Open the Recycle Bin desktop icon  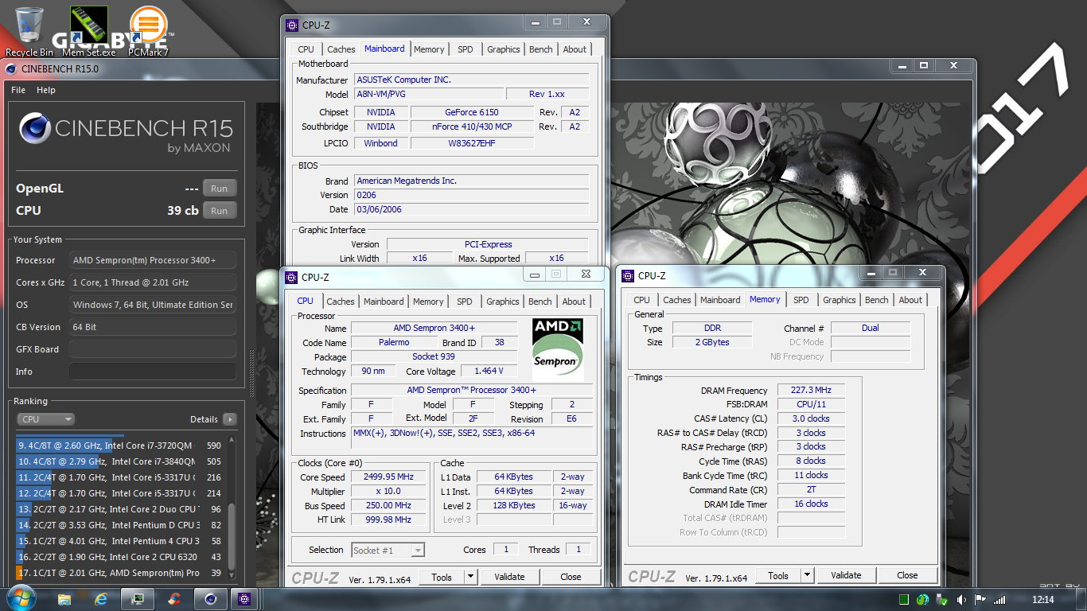tap(29, 32)
